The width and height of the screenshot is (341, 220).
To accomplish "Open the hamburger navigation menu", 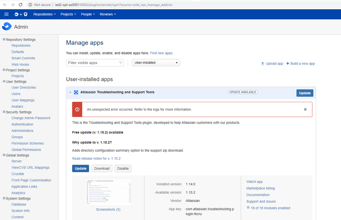I will click(x=6, y=14).
